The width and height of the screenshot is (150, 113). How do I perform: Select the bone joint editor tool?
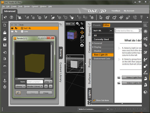tap(135, 17)
